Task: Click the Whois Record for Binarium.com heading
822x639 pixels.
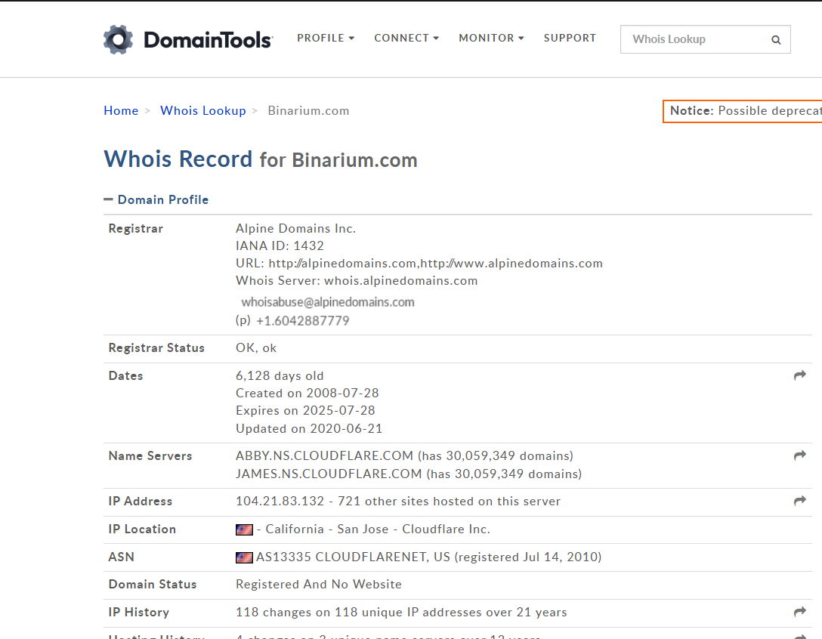Action: [261, 159]
